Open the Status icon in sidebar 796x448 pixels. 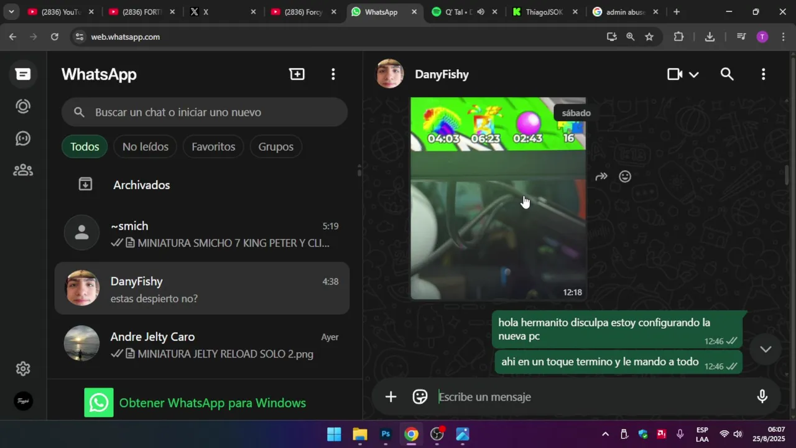(23, 106)
